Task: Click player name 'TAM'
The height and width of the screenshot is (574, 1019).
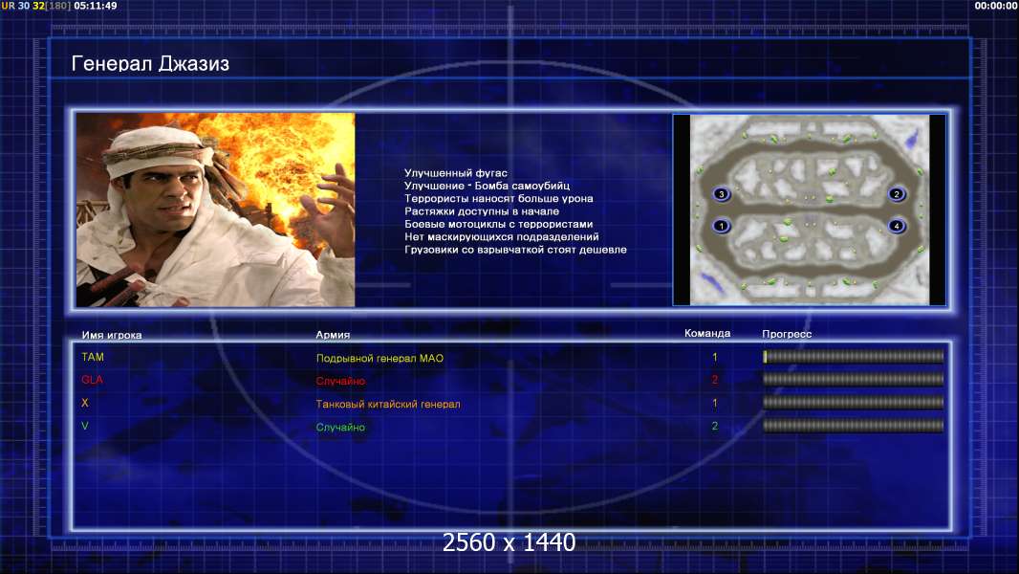Action: pyautogui.click(x=93, y=357)
